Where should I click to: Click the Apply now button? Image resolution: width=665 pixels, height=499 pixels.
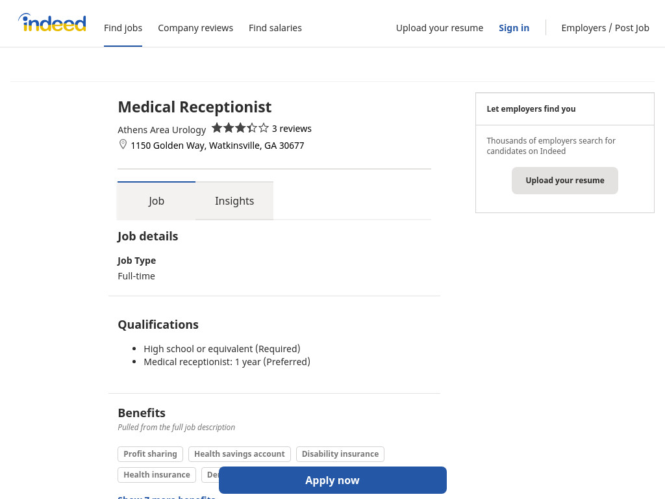pos(332,480)
